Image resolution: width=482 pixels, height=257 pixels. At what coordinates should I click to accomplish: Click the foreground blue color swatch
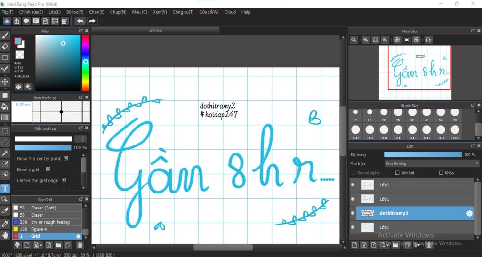point(17,41)
